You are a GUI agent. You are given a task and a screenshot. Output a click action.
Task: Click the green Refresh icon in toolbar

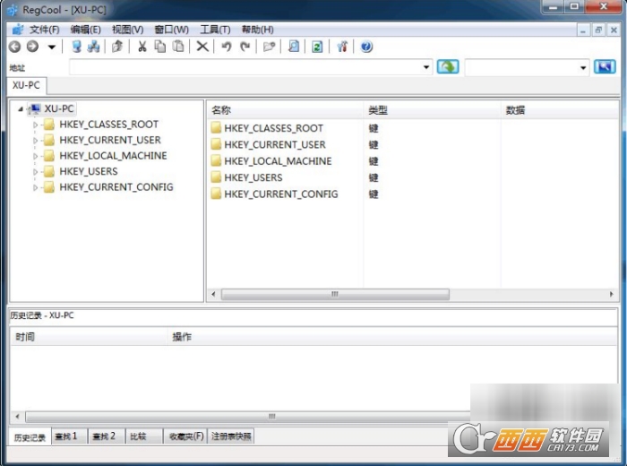click(x=317, y=47)
